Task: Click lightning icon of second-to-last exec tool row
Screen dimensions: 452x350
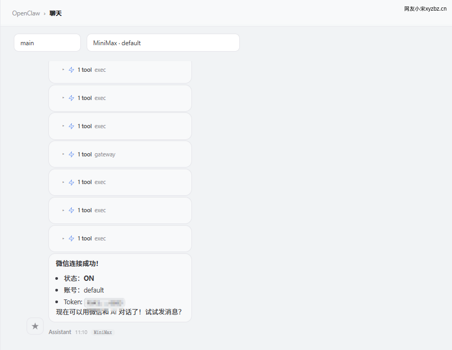Action: tap(71, 210)
